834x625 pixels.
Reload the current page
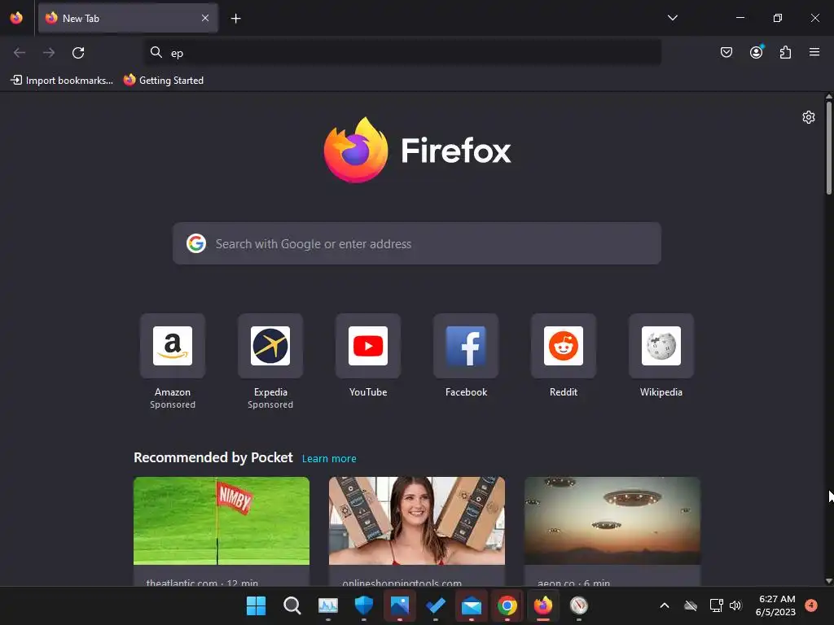point(78,53)
